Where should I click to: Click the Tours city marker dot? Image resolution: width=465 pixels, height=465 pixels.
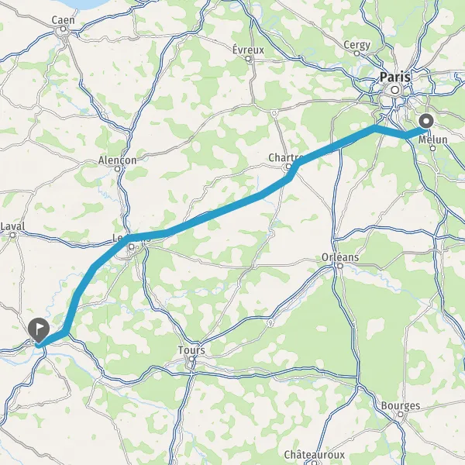[x=192, y=359]
